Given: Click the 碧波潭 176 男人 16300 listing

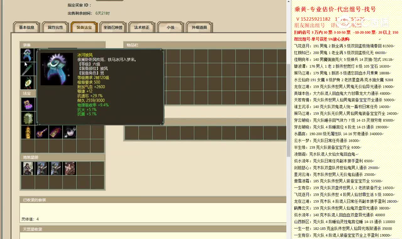Looking at the screenshot, I should tap(343, 66).
